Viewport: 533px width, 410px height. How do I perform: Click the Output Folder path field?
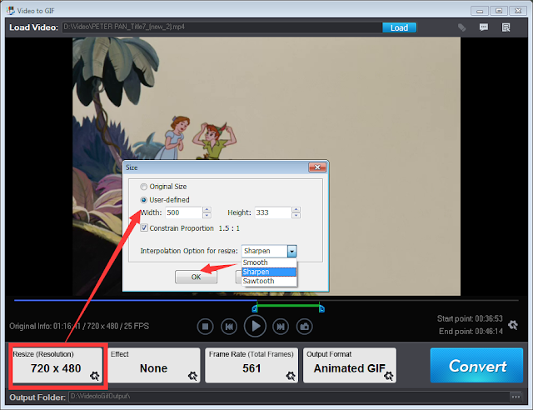click(289, 397)
